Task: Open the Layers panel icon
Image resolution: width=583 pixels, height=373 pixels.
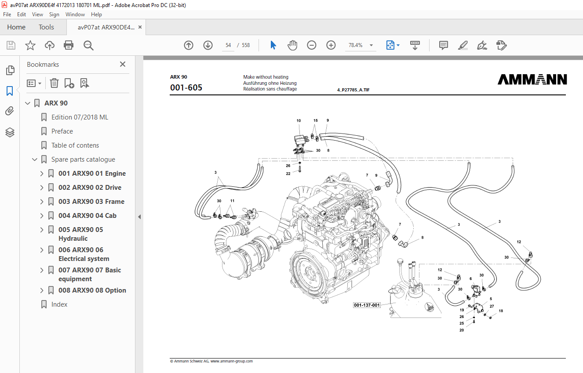Action: click(10, 132)
